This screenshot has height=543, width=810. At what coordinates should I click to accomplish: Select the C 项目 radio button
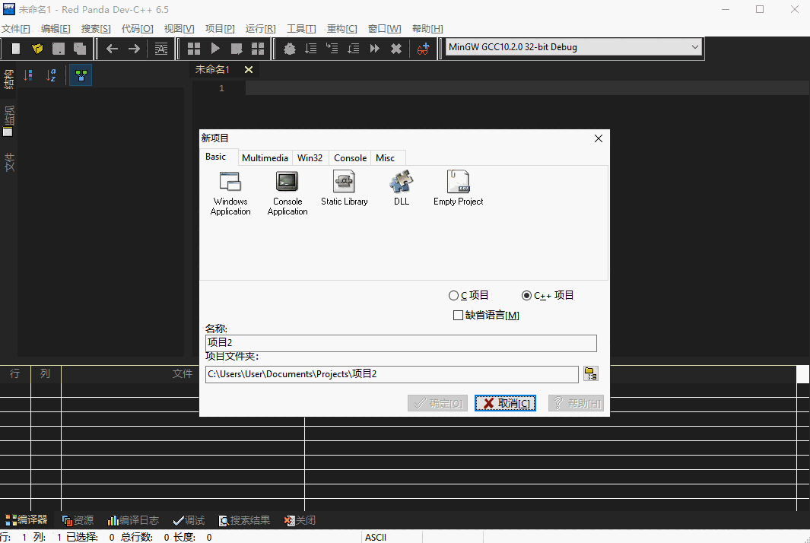coord(453,295)
